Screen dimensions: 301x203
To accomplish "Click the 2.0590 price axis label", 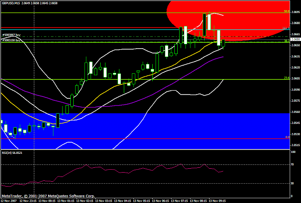I will (295, 90).
